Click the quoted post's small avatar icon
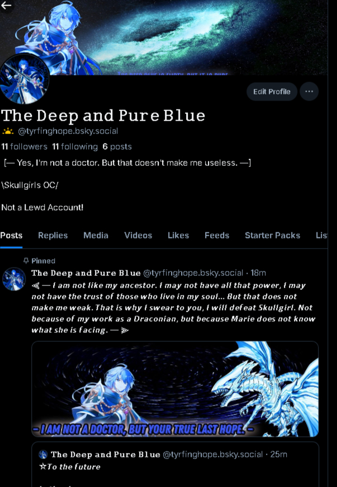337x487 pixels. pos(43,455)
